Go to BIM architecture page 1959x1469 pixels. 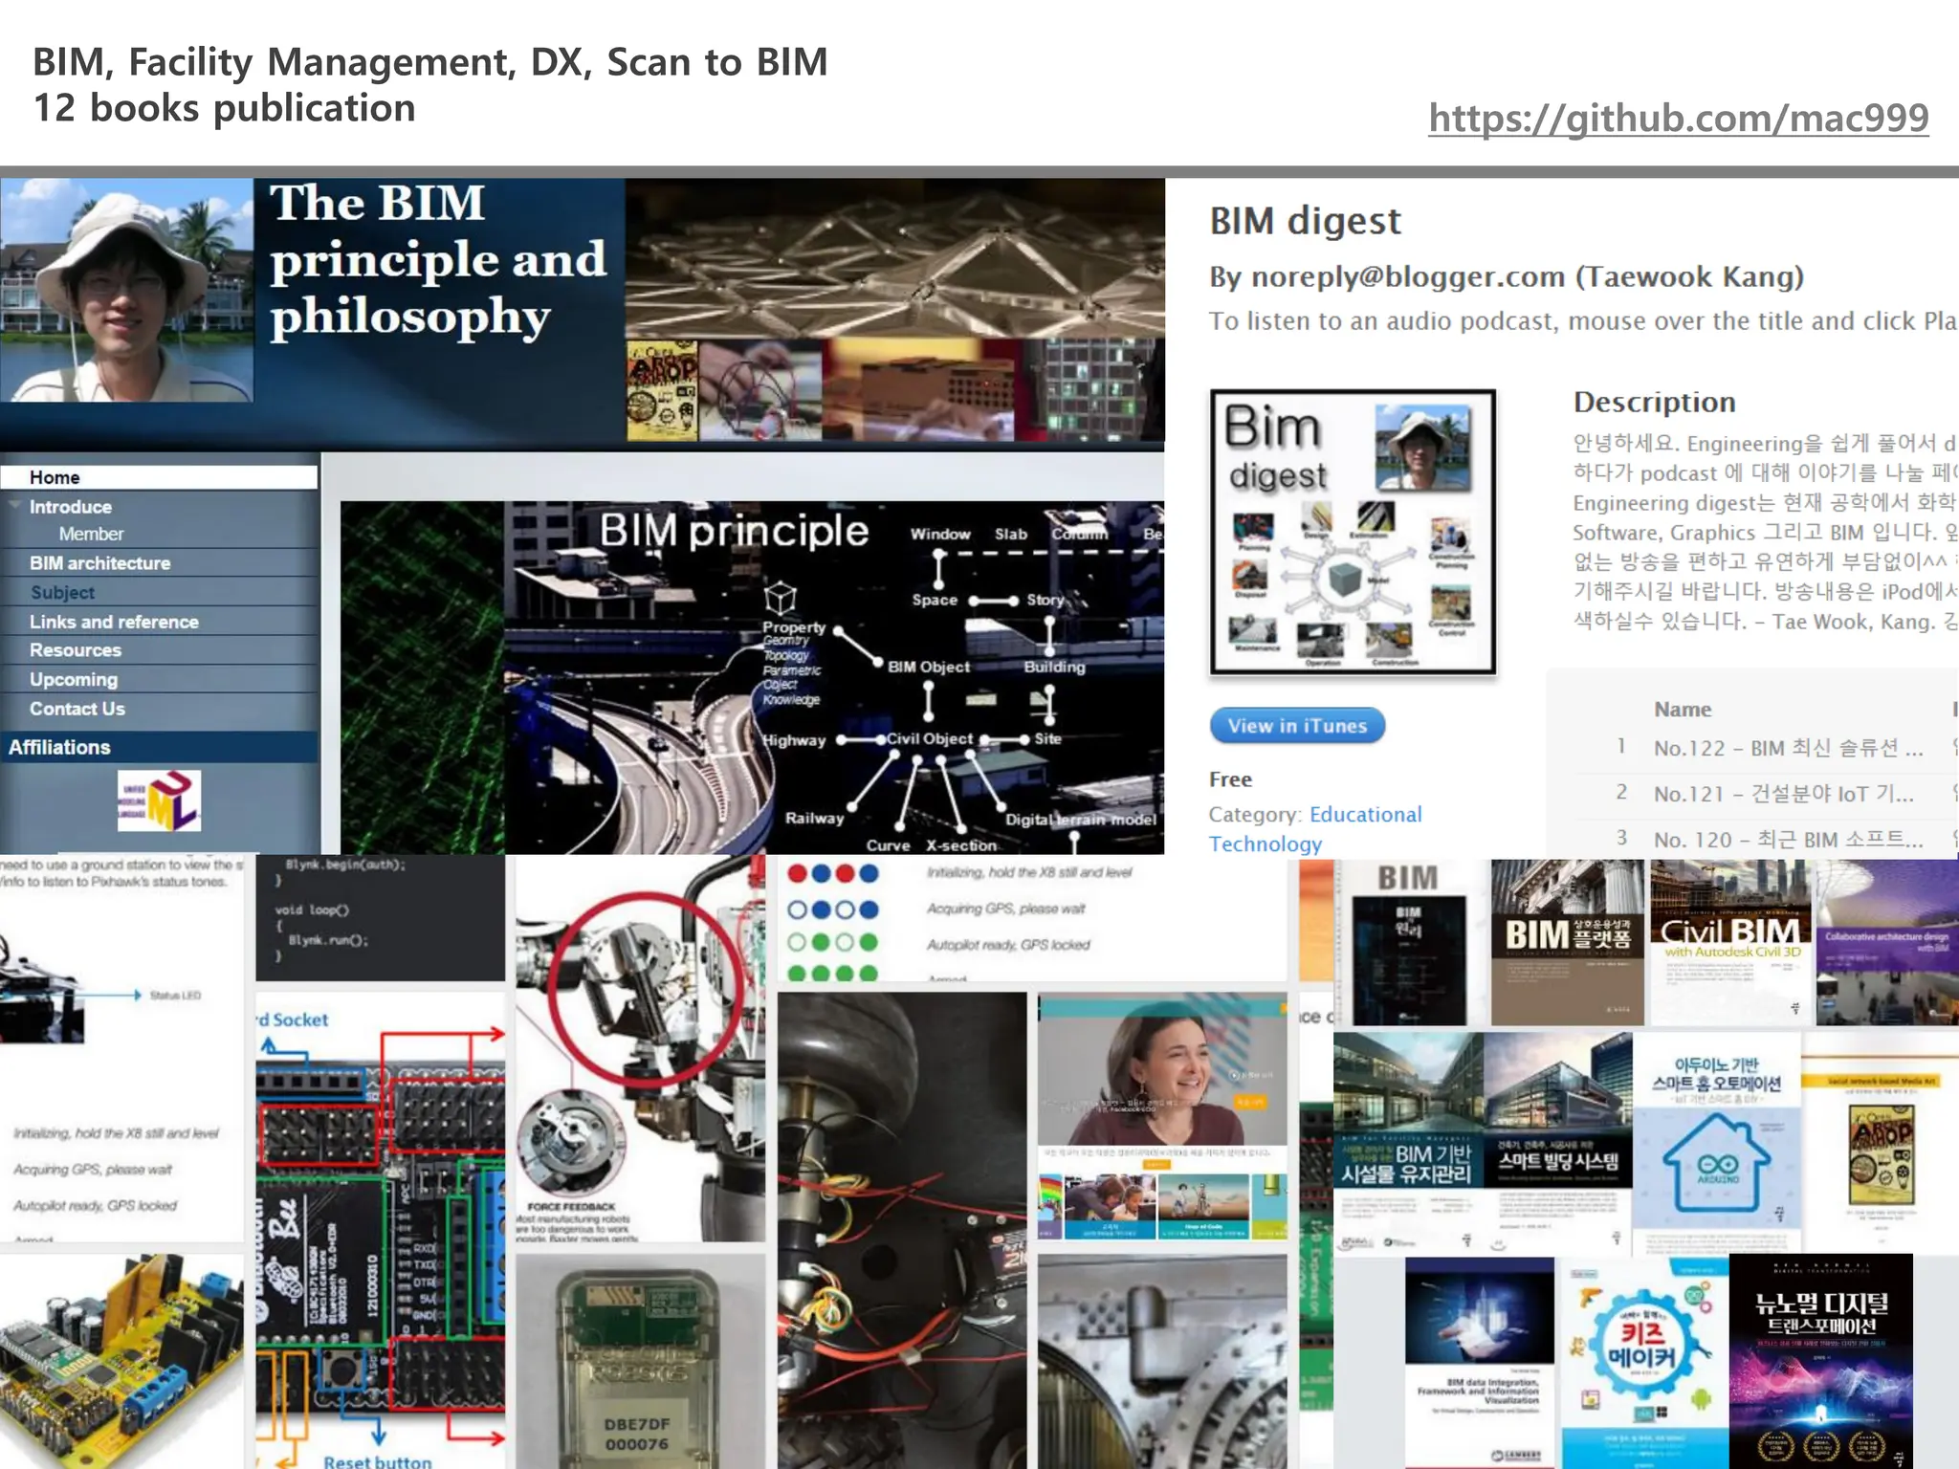(x=99, y=563)
